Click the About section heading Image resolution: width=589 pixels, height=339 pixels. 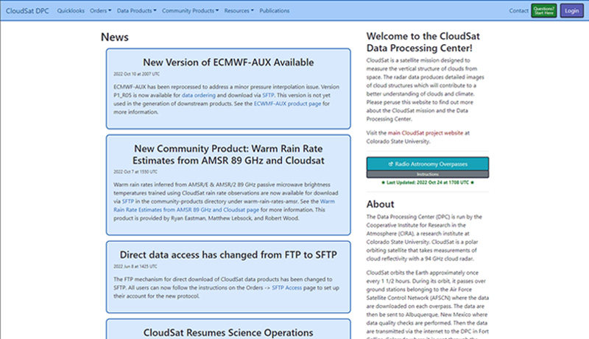[380, 204]
